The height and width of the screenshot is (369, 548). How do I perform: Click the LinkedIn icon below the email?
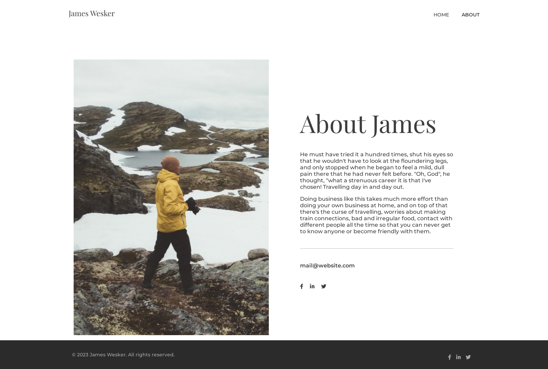coord(312,286)
